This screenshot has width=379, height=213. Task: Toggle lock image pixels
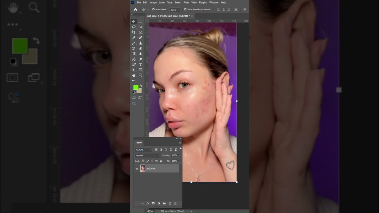click(x=147, y=161)
